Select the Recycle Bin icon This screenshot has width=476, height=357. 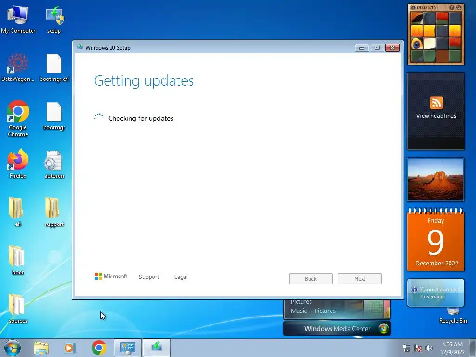pos(453,316)
